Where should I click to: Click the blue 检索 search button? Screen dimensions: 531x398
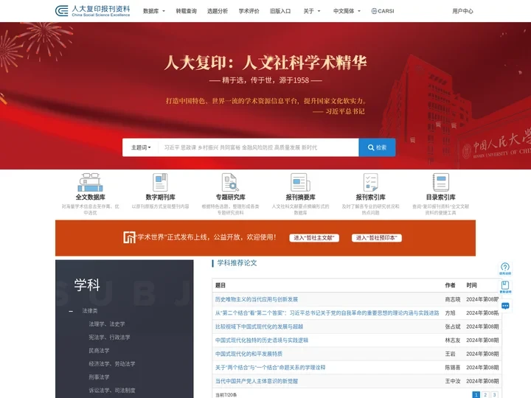377,147
